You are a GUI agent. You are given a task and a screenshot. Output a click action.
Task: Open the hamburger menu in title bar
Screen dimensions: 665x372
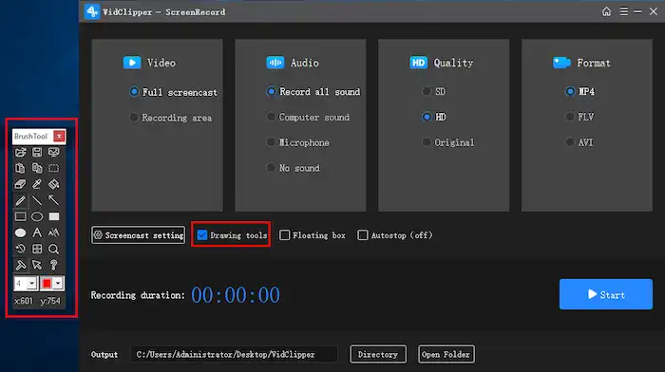[624, 11]
